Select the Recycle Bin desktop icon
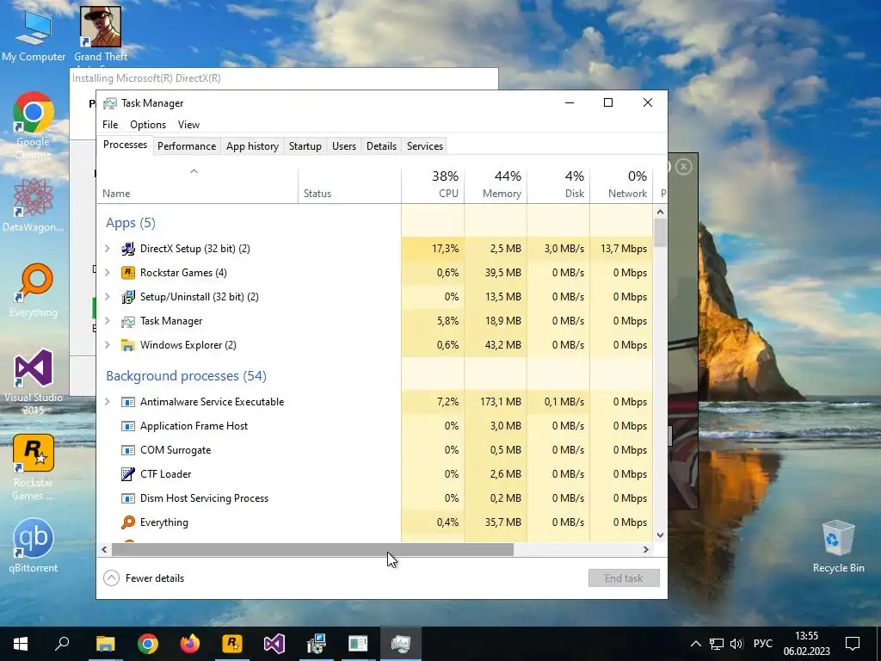This screenshot has width=881, height=661. pyautogui.click(x=838, y=547)
